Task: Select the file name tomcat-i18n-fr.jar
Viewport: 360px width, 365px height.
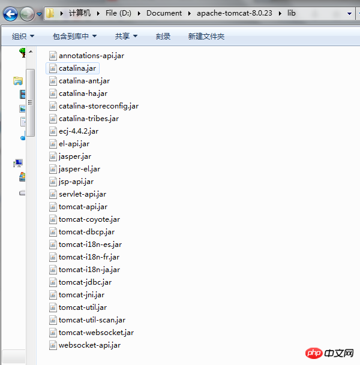Action: [x=89, y=257]
